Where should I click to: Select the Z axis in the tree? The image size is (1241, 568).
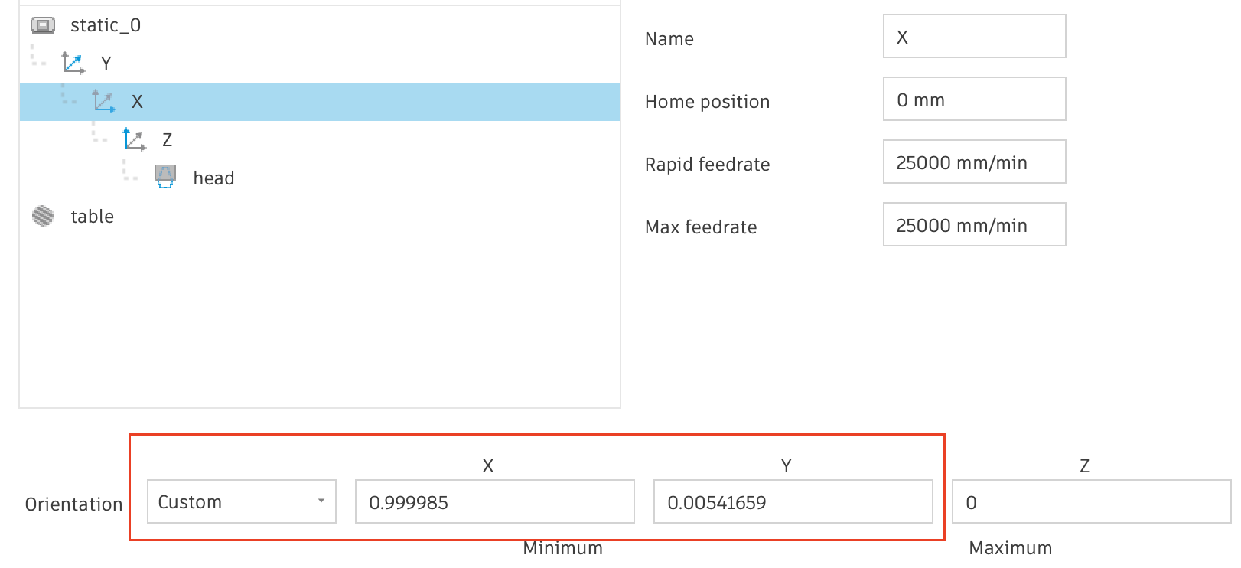coord(168,139)
